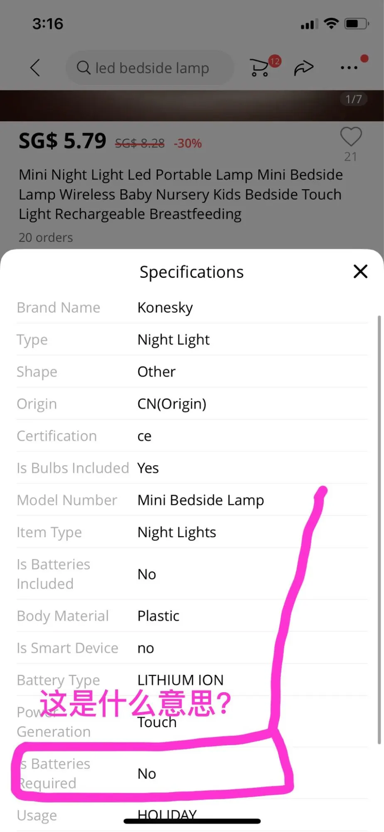Image resolution: width=384 pixels, height=832 pixels.
Task: Tap the Battery Type LITHIUM ION value
Action: click(x=180, y=680)
